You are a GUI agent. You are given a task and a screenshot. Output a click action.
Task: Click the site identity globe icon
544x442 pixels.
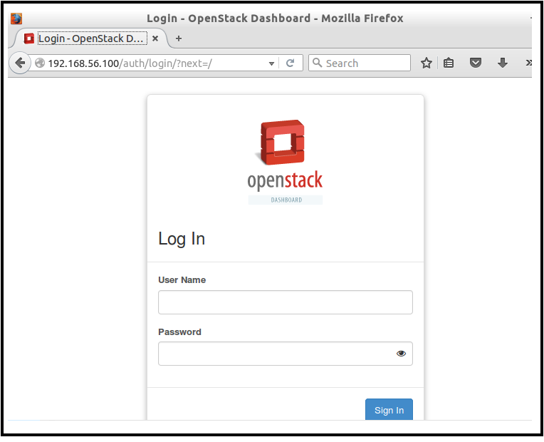(40, 63)
